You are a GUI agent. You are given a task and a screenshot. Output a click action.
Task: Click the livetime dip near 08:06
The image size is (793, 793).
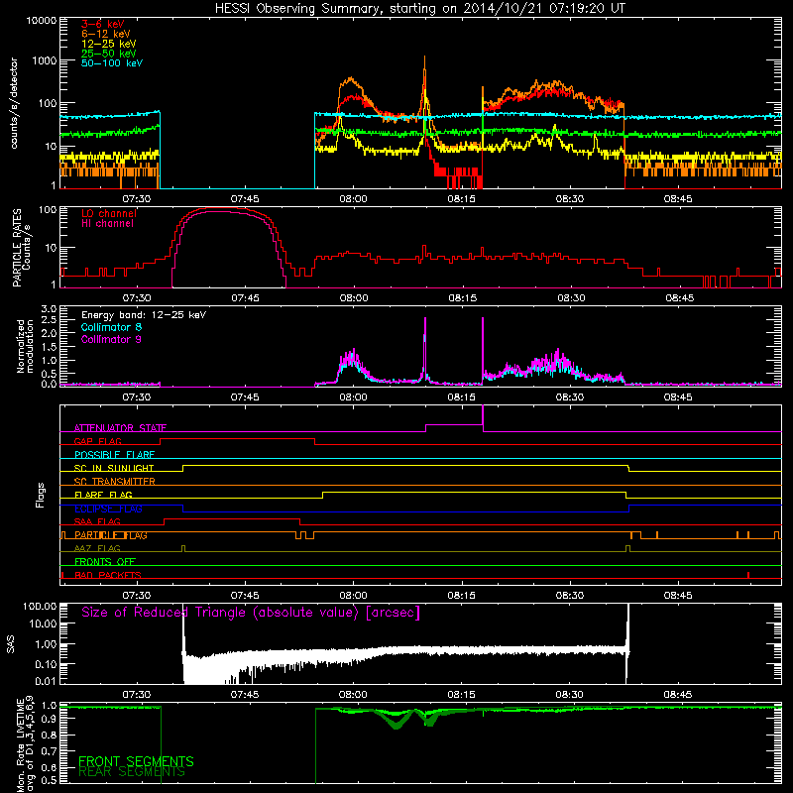coord(396,725)
